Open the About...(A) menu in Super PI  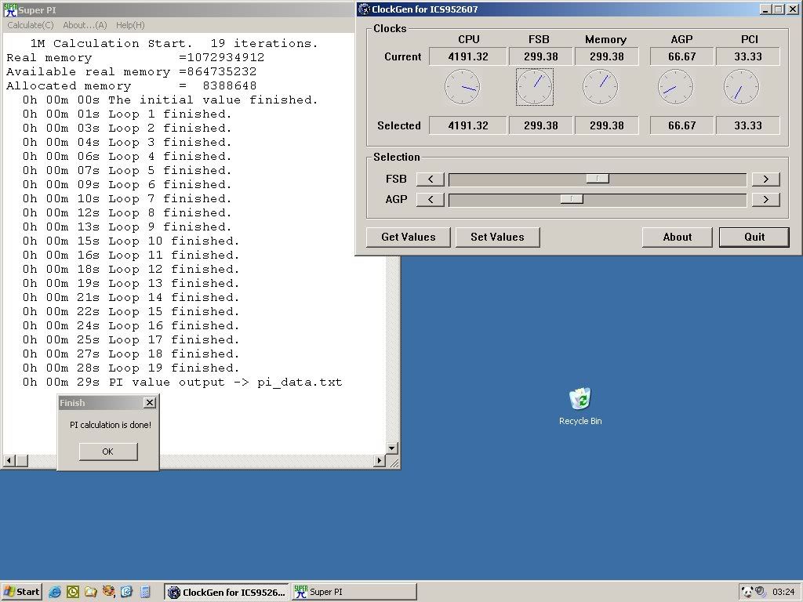point(85,25)
